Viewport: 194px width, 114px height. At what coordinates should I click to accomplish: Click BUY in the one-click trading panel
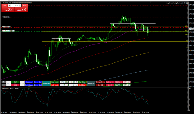pyautogui.click(x=25, y=6)
